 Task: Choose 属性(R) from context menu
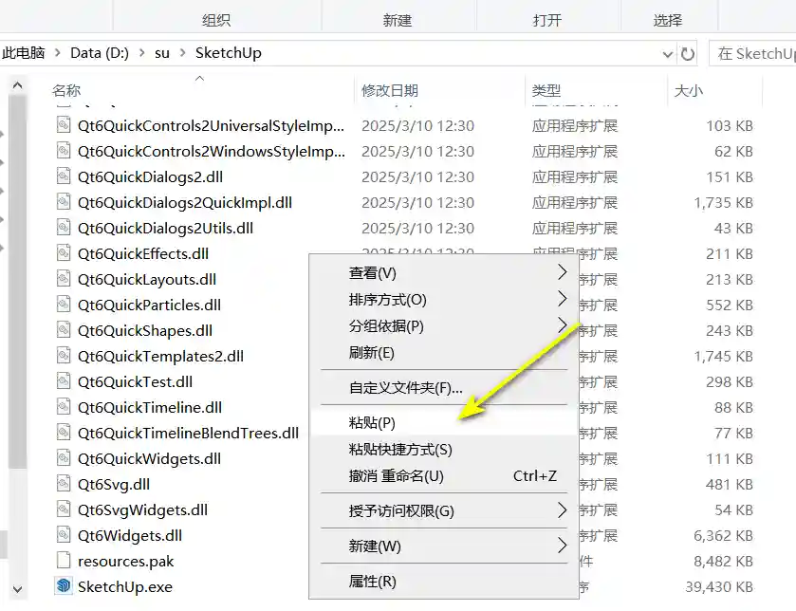(x=372, y=581)
